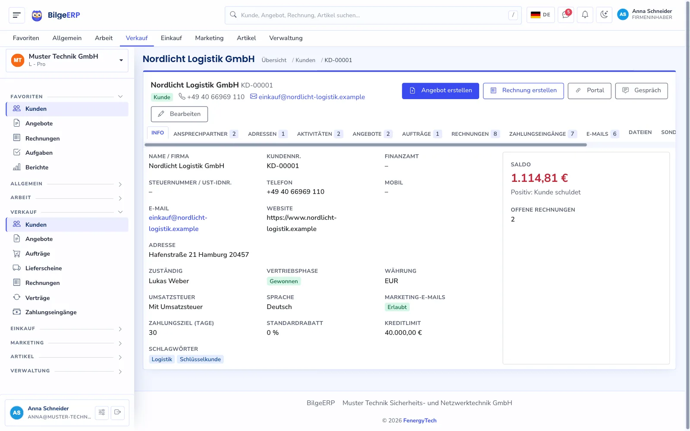Open Verträge in the sidebar
Viewport: 690px width, 431px height.
click(x=67, y=298)
